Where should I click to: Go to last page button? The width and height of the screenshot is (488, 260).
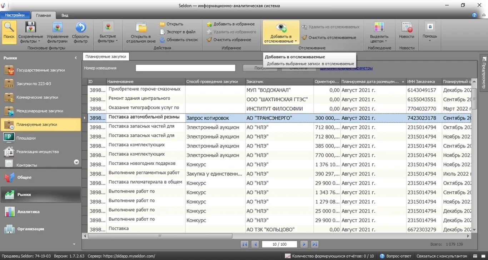(x=315, y=244)
